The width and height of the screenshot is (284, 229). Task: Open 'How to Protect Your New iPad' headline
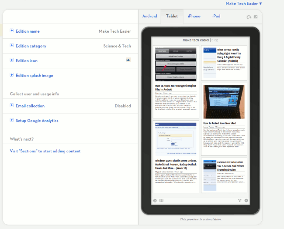[x=219, y=123]
